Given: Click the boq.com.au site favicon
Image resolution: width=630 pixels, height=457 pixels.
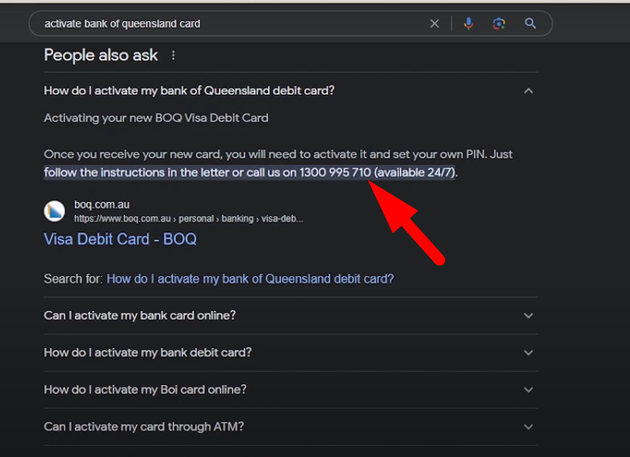Looking at the screenshot, I should click(55, 211).
